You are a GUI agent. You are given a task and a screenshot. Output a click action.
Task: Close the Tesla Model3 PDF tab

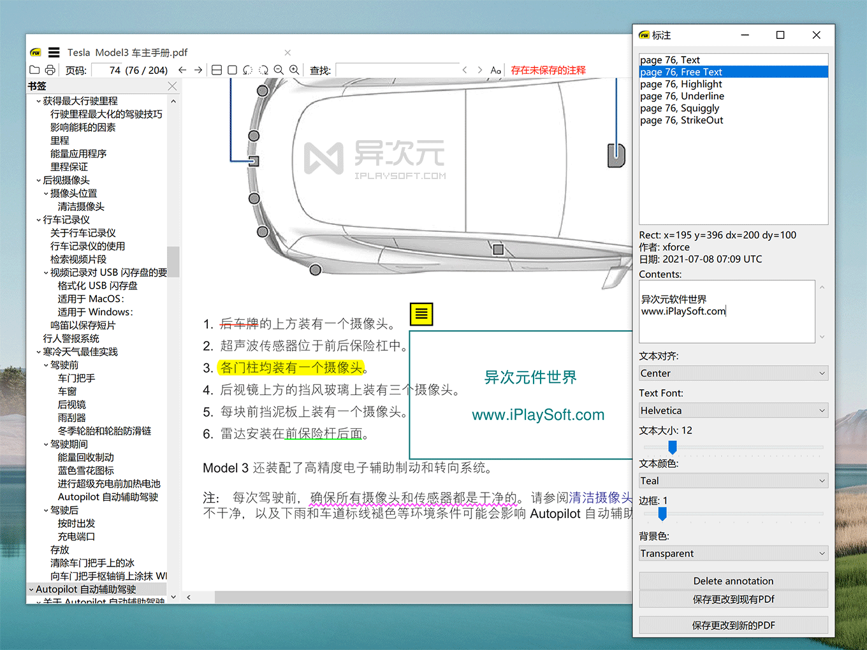click(288, 52)
